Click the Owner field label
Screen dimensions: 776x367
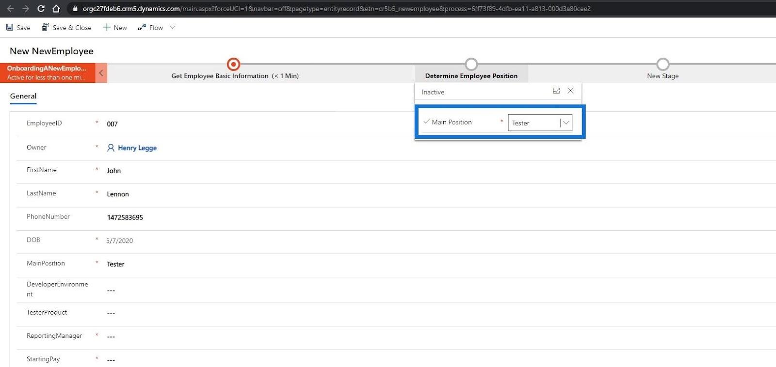[x=36, y=147]
